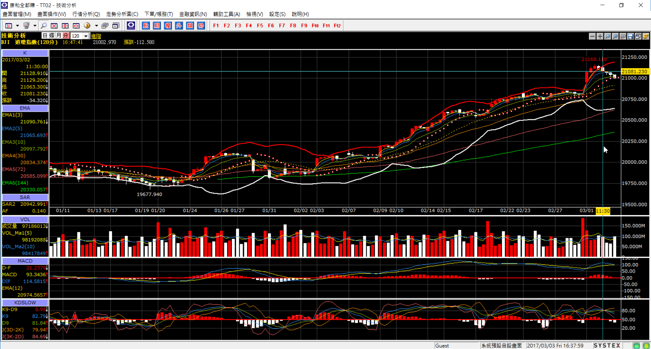Click the blue 期 futures category icon
The height and width of the screenshot is (349, 651).
tap(157, 25)
